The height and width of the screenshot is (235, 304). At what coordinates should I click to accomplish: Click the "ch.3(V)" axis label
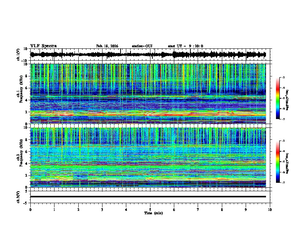pos(18,197)
